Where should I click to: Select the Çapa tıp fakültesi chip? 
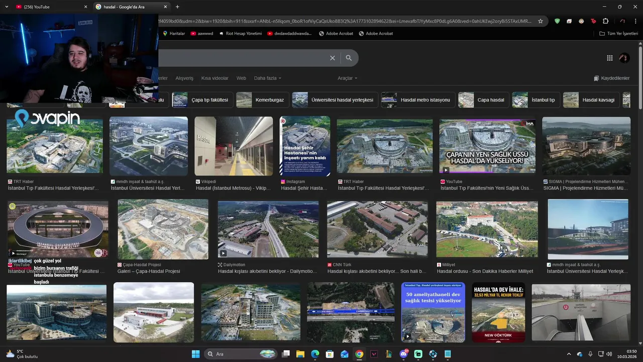(x=202, y=100)
